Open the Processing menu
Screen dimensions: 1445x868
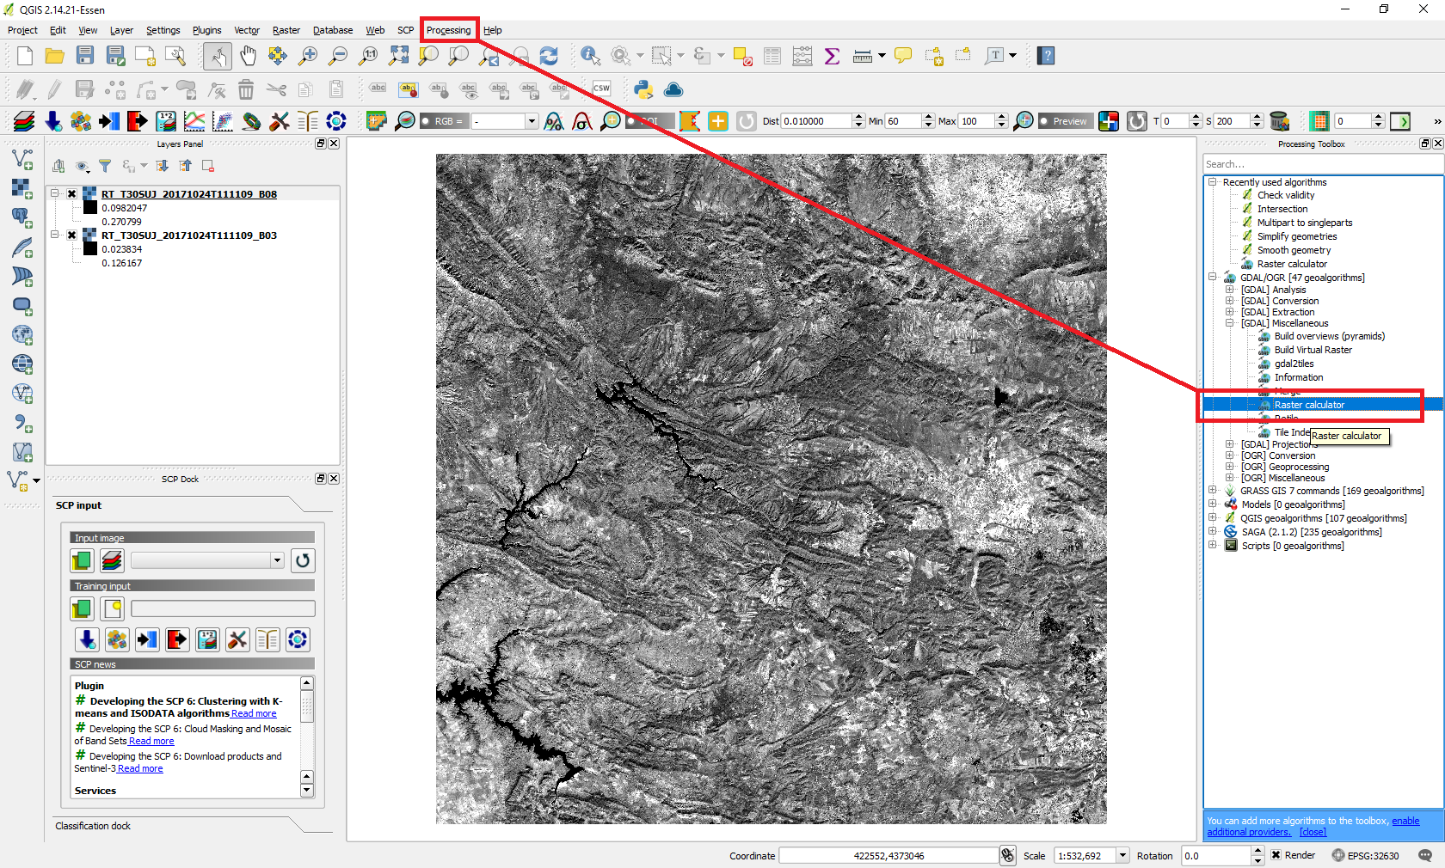448,30
